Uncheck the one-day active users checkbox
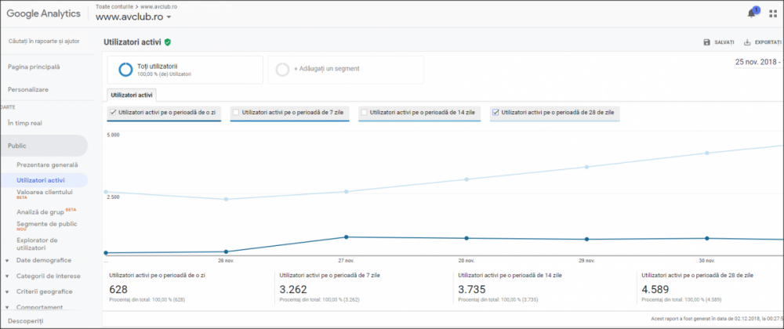Screen dimensions: 784x329 click(113, 113)
